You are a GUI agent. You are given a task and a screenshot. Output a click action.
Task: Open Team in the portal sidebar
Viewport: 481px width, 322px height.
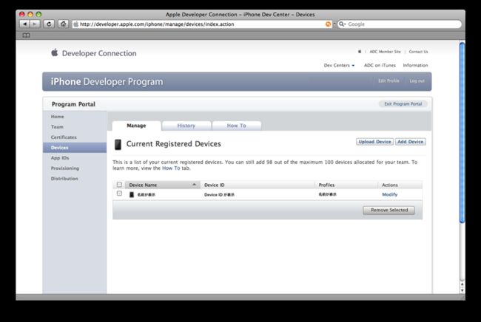57,127
